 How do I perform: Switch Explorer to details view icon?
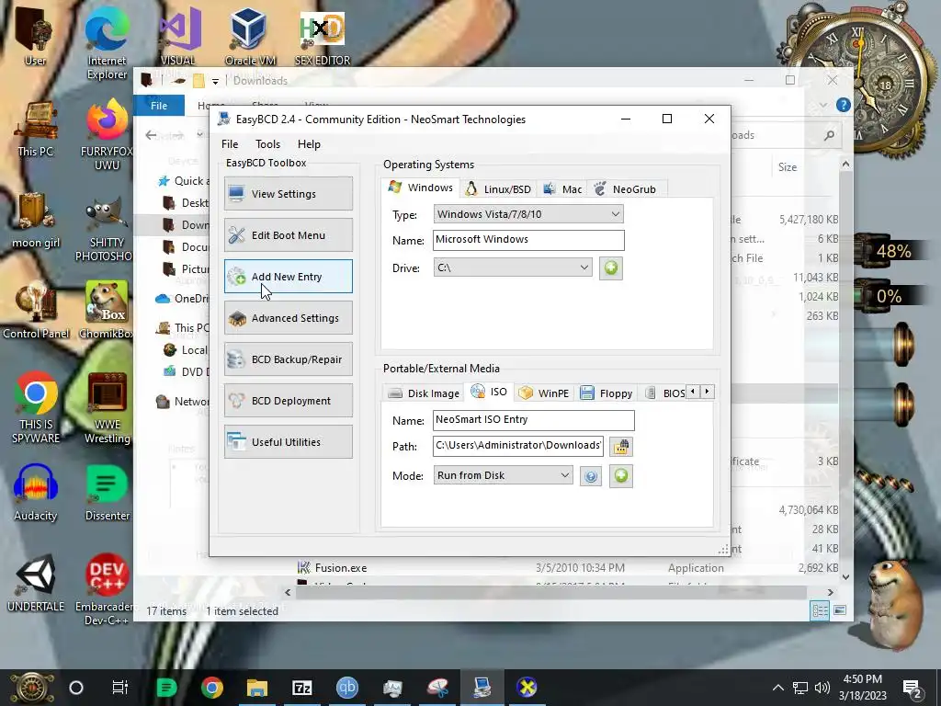820,610
